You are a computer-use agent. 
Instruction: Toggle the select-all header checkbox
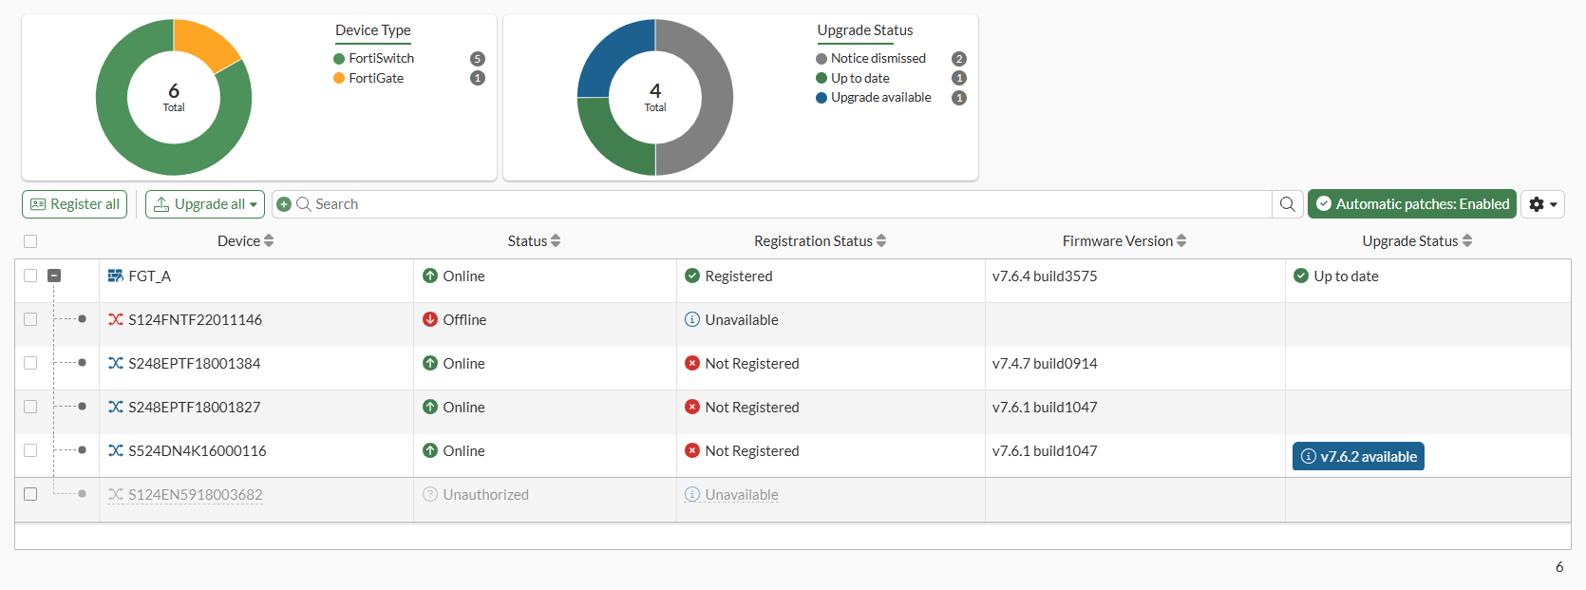point(30,241)
